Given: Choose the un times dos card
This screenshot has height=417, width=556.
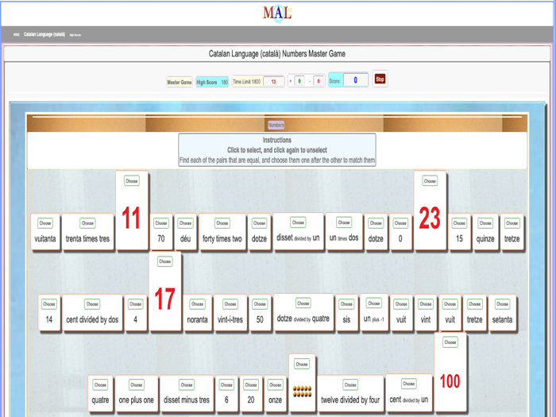Looking at the screenshot, I should point(344,222).
